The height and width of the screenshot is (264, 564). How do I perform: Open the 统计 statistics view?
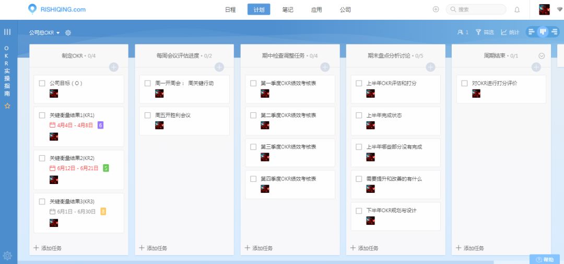(x=510, y=32)
